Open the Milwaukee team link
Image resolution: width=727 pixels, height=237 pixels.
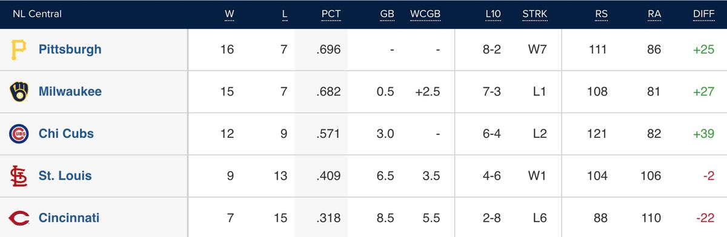click(70, 92)
